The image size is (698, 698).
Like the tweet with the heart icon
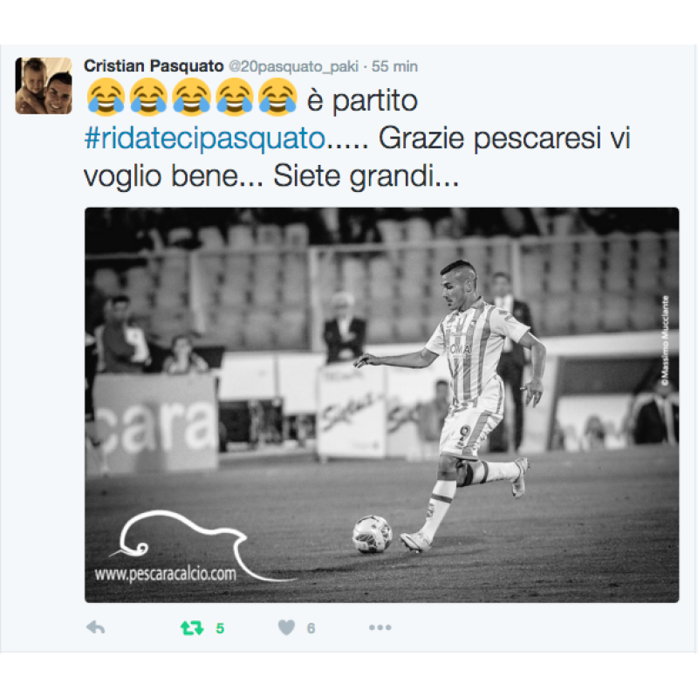(x=286, y=627)
